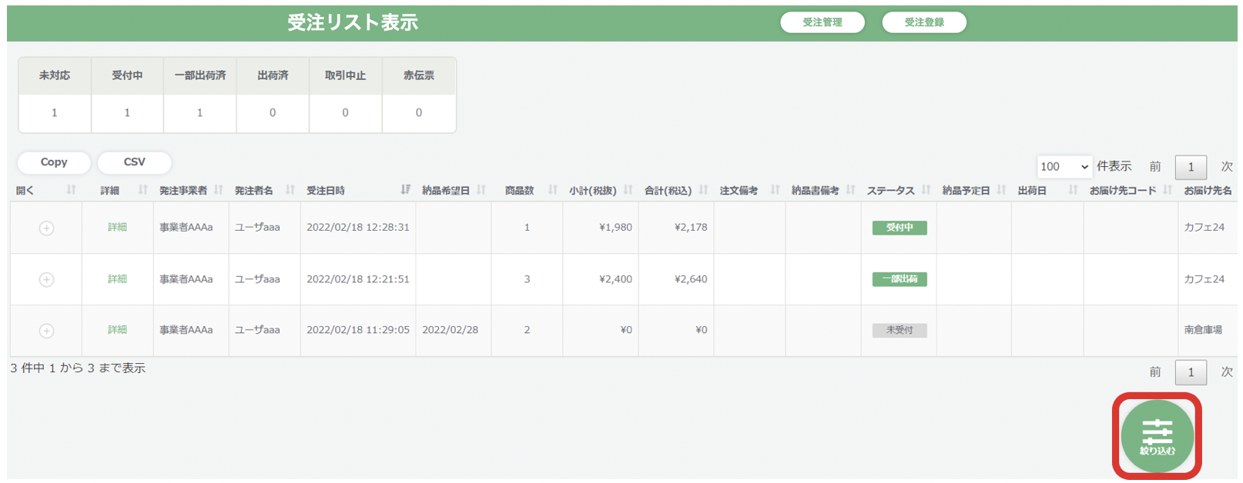Screen dimensions: 1243x483
Task: Sort by 納品書備考 column icon
Action: [x=851, y=190]
